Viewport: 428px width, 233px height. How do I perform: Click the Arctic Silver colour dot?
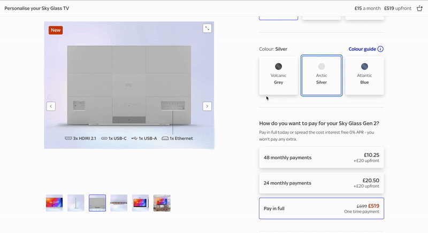(x=322, y=66)
